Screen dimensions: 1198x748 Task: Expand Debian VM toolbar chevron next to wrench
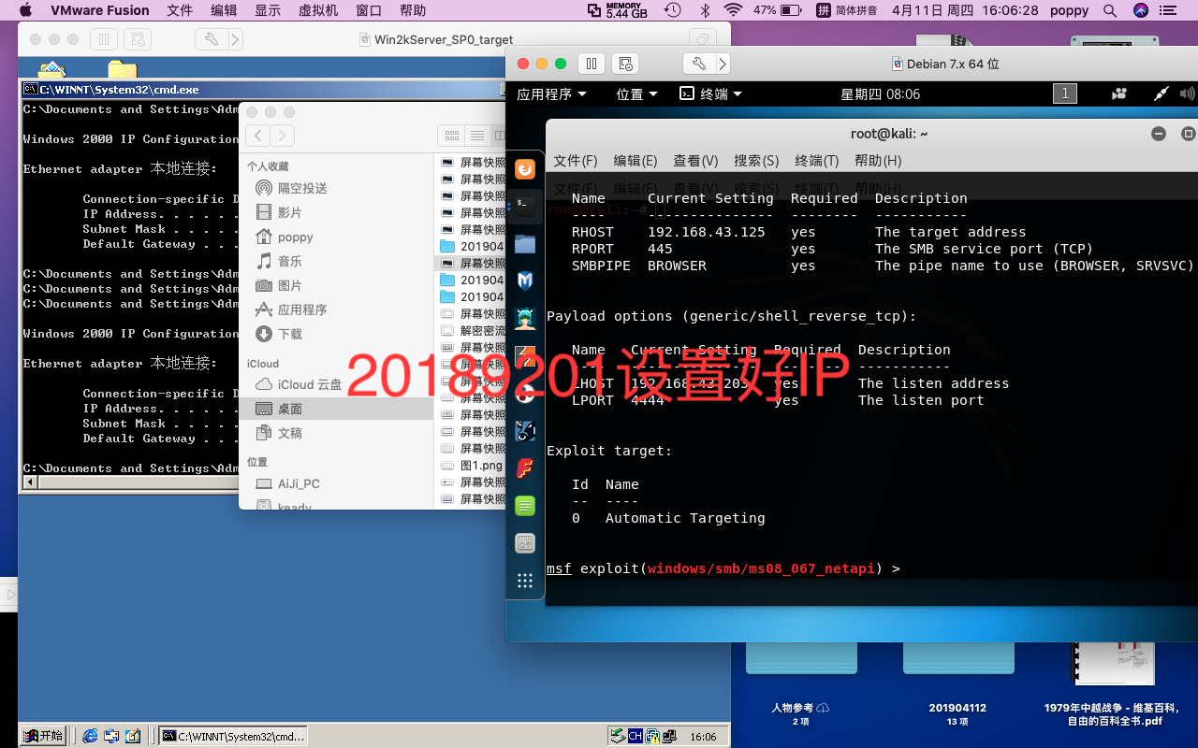pyautogui.click(x=723, y=64)
